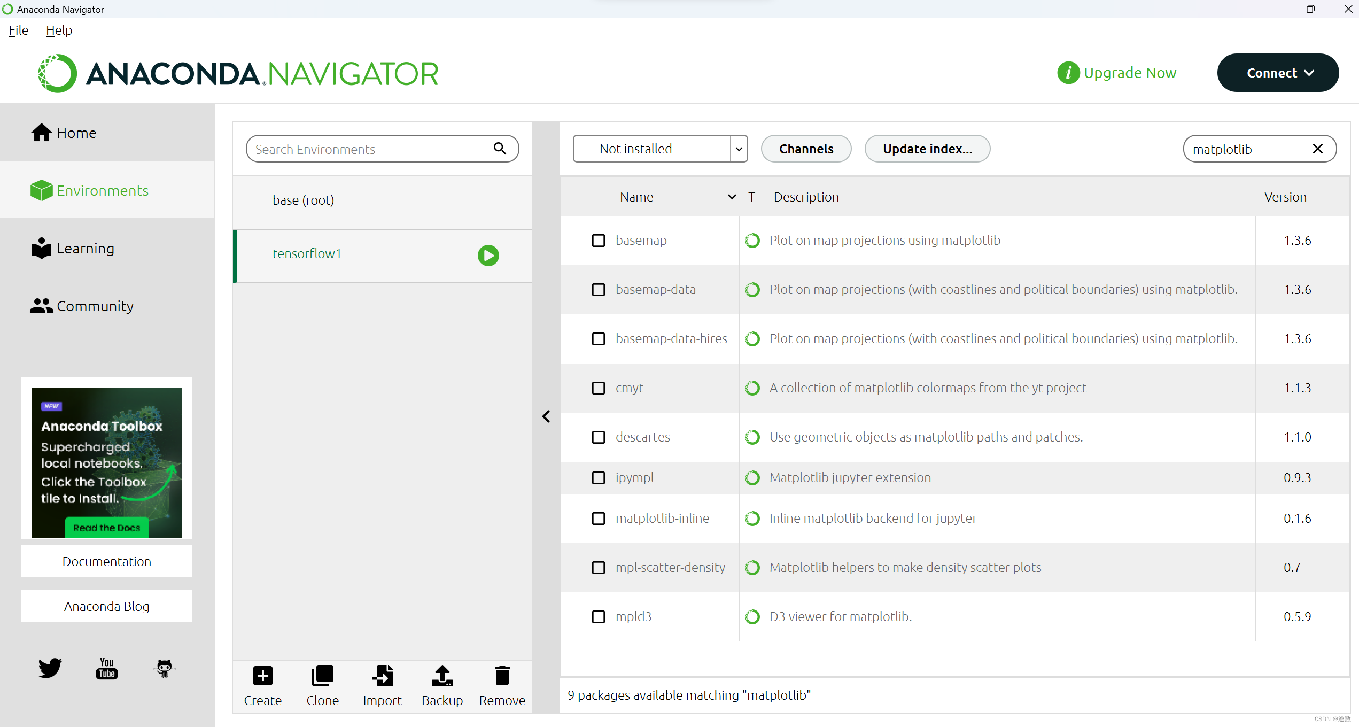Viewport: 1359px width, 727px height.
Task: Collapse the environments panel with the left chevron
Action: pyautogui.click(x=546, y=416)
